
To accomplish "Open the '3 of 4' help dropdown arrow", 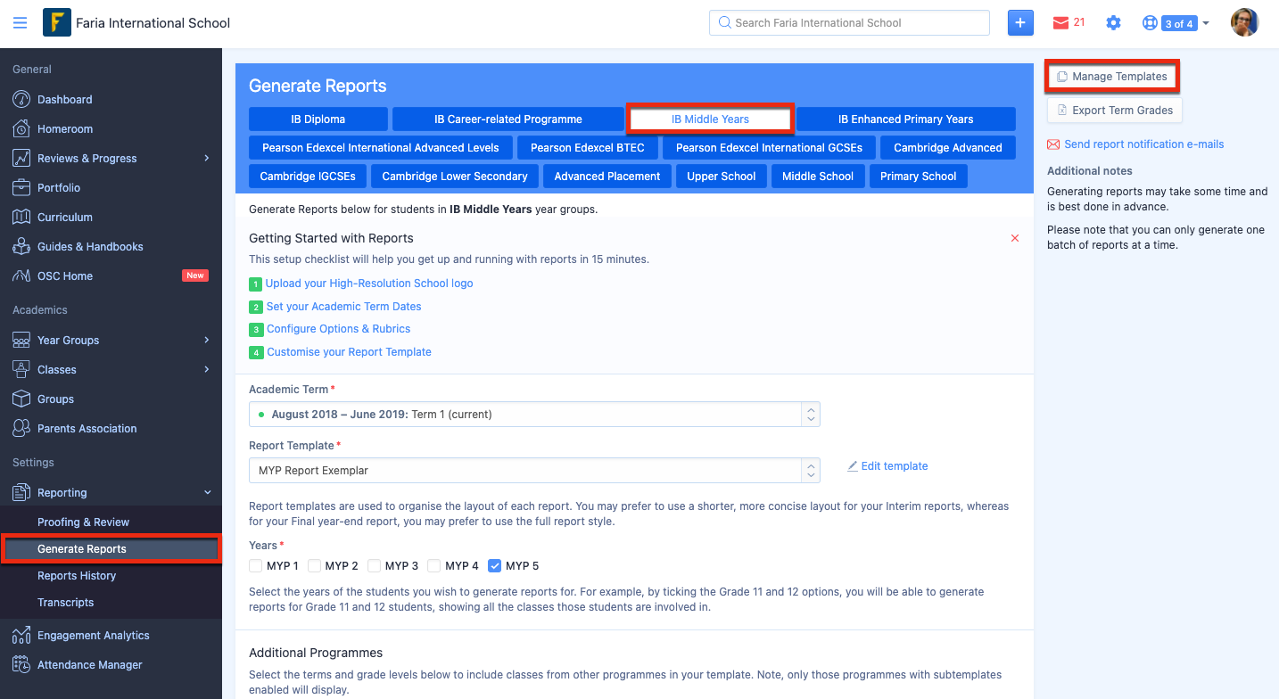I will pos(1206,23).
